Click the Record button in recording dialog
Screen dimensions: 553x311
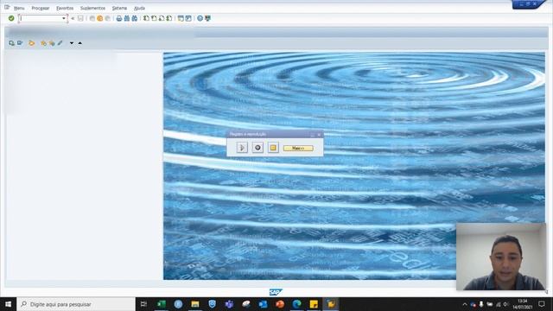(x=257, y=148)
